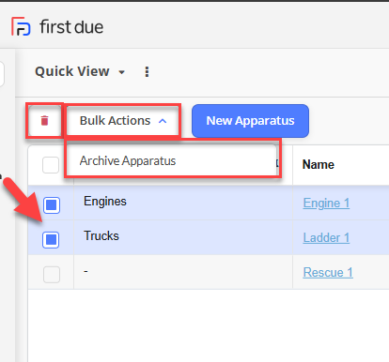389x362 pixels.
Task: Click the Quick View caret arrow
Action: point(122,72)
